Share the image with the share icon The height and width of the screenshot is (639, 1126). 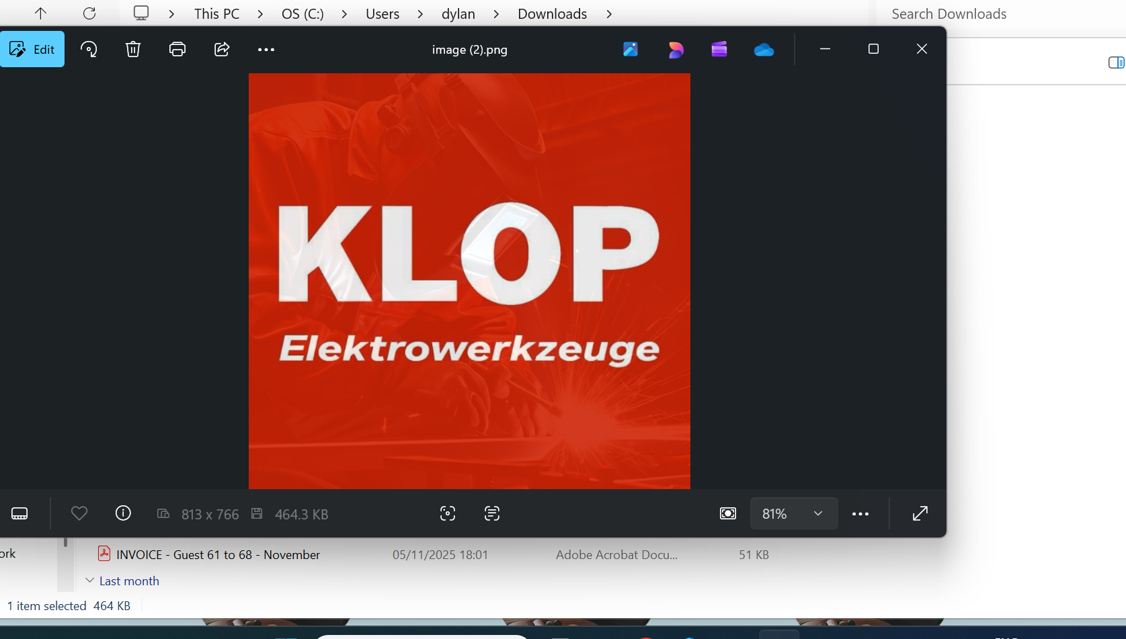pos(222,49)
